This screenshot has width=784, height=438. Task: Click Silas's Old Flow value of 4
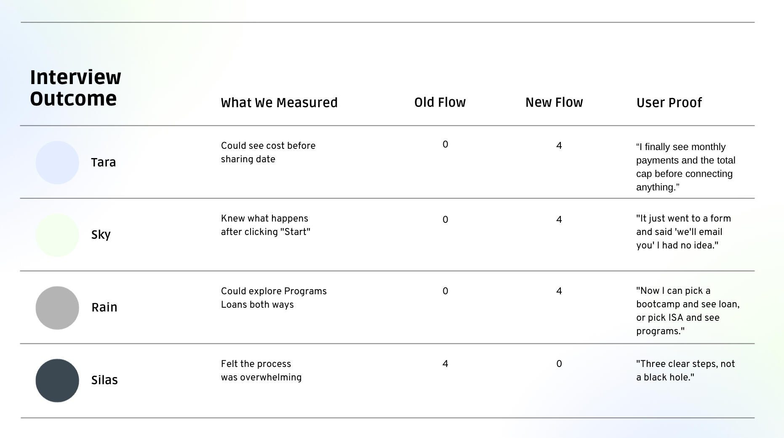tap(445, 364)
